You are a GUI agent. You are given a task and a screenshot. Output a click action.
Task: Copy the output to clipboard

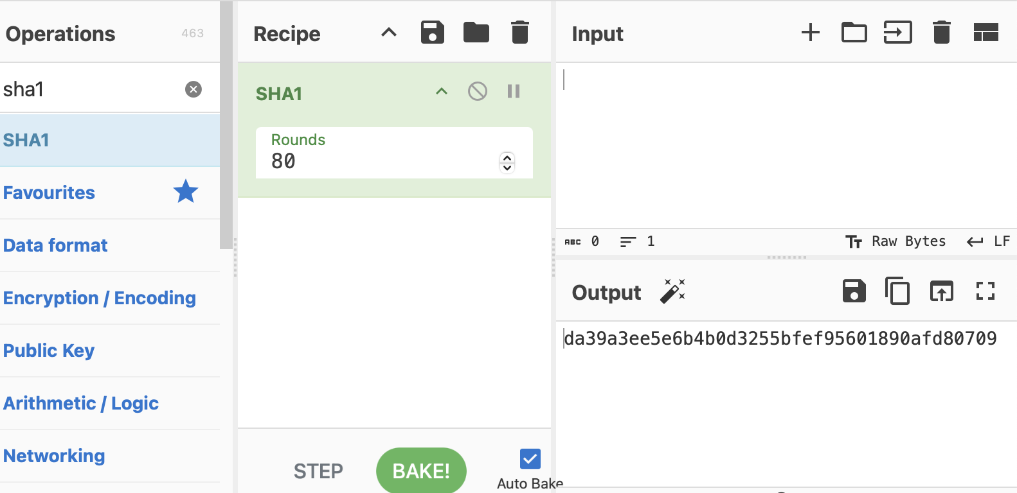(x=897, y=291)
